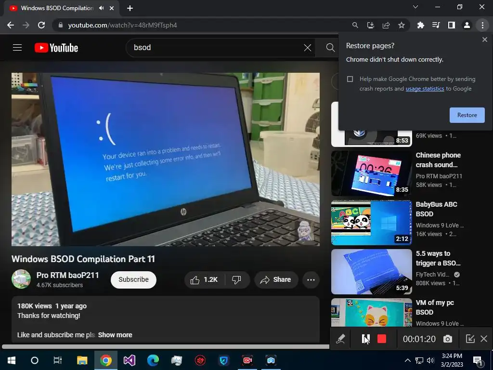
Task: Mute the tab audio speaker icon
Action: tap(101, 8)
